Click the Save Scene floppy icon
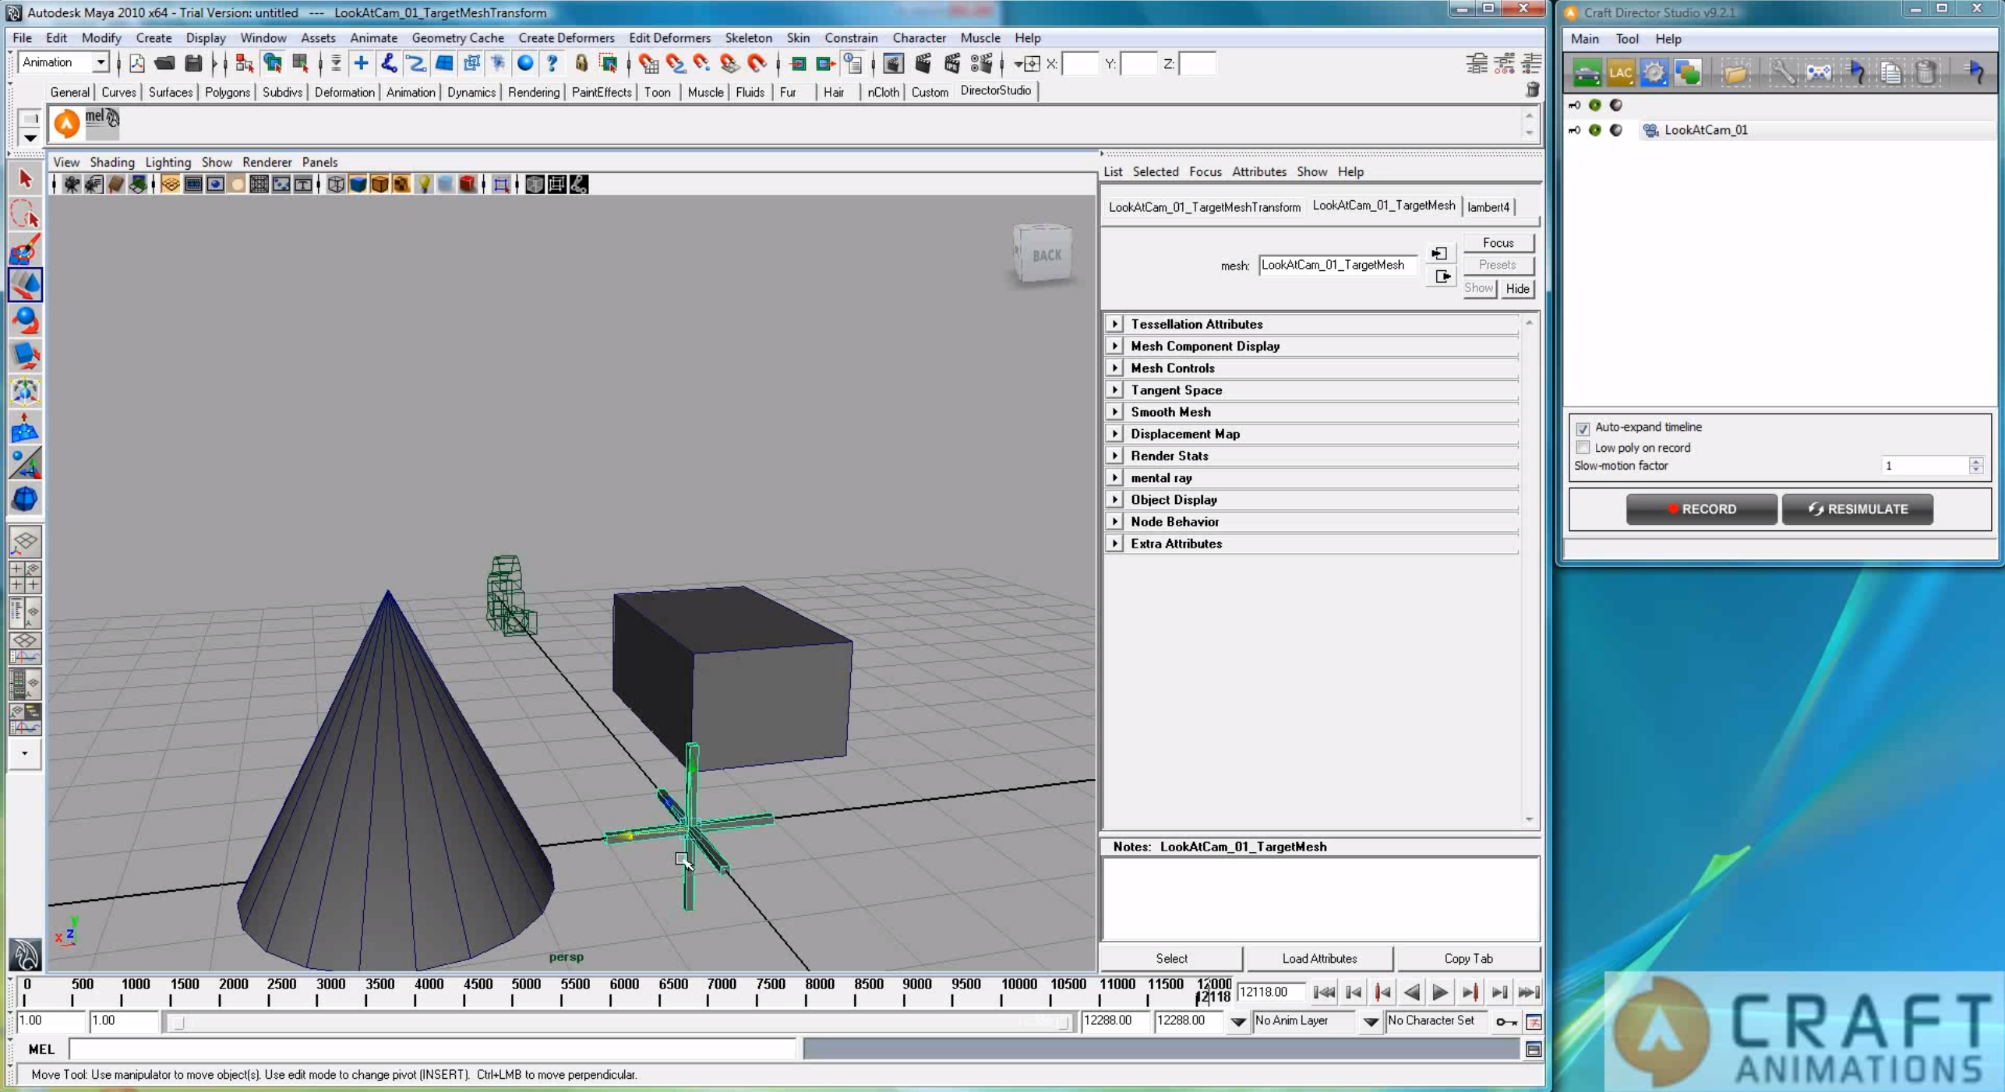Viewport: 2005px width, 1092px height. pyautogui.click(x=193, y=64)
